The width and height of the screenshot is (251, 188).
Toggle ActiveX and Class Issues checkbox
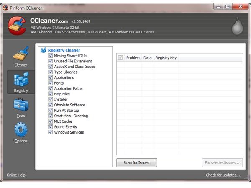click(51, 66)
